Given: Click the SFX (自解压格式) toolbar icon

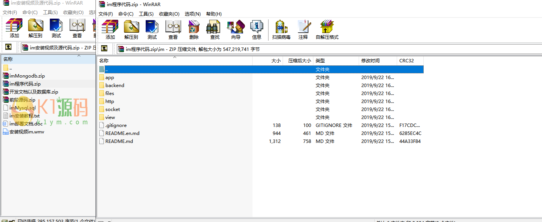Looking at the screenshot, I should point(327,30).
